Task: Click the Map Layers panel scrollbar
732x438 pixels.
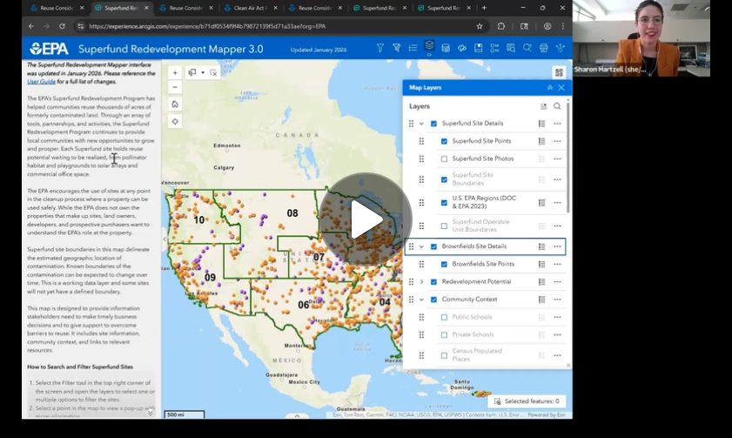Action: pos(568,158)
